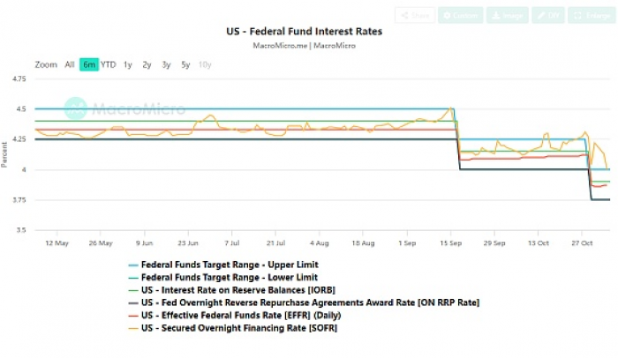The image size is (618, 358).
Task: Download the chart via Image icon
Action: tap(507, 16)
